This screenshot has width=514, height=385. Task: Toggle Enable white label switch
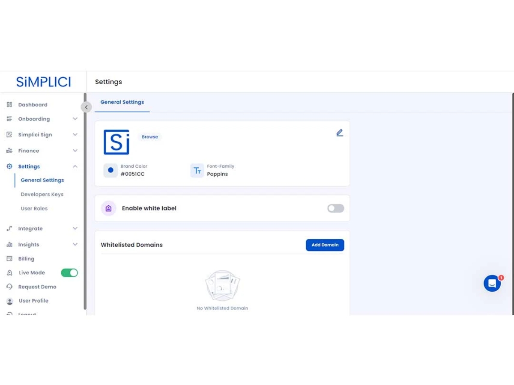(336, 208)
